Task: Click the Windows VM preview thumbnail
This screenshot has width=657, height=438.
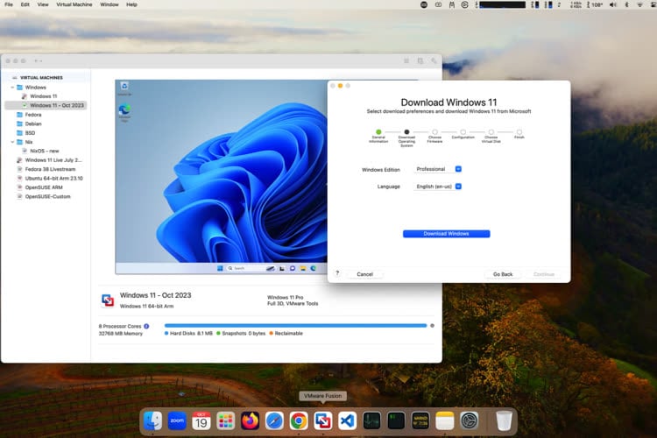Action: click(222, 176)
